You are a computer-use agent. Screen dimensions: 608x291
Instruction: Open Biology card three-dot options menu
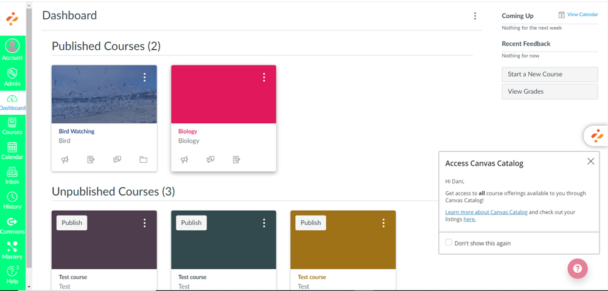[x=264, y=77]
